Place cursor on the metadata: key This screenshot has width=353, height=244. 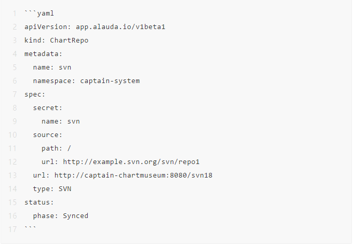[x=42, y=53]
